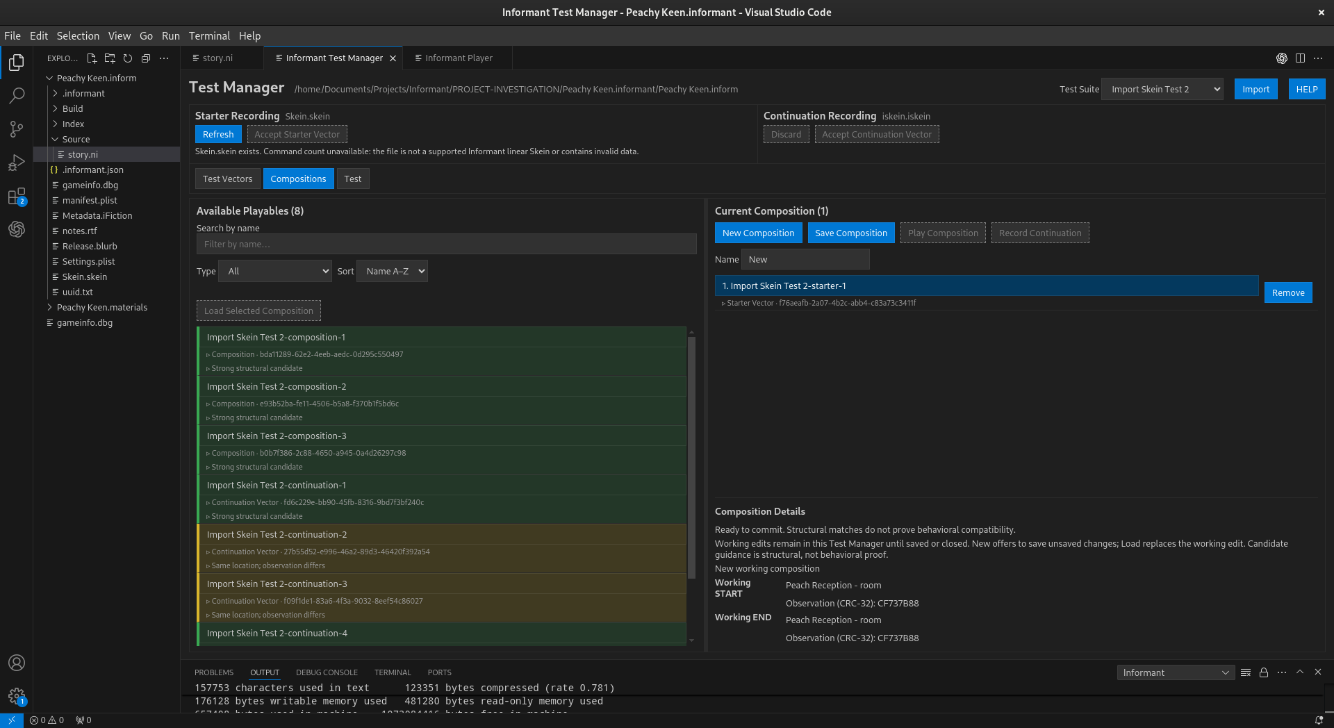Maximize the bottom panel size

click(x=1300, y=672)
